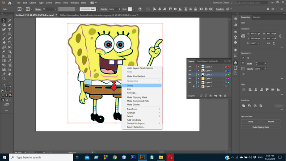The height and width of the screenshot is (161, 286).
Task: Unlock Layer 1 using the lock icon
Action: click(x=193, y=86)
